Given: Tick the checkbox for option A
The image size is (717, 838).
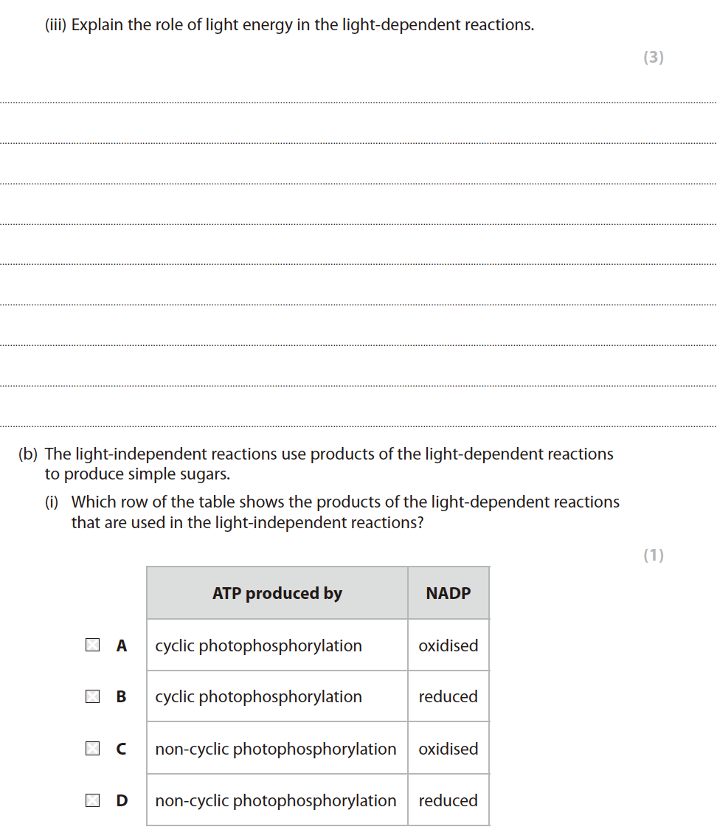Looking at the screenshot, I should pyautogui.click(x=92, y=645).
